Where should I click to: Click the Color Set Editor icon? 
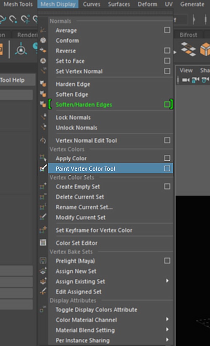(43, 243)
